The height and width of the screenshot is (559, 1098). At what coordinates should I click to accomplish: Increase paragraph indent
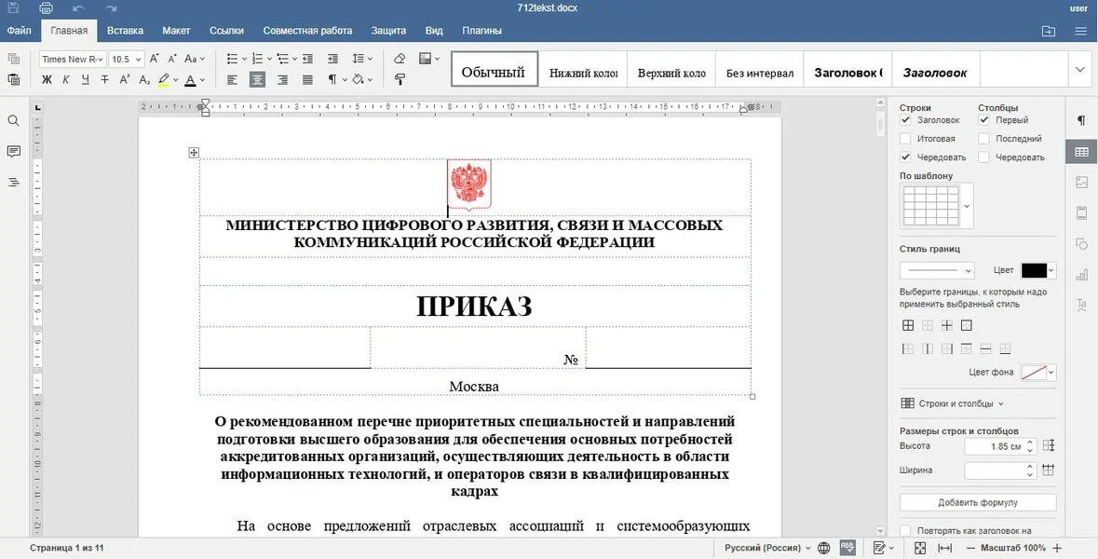click(332, 59)
